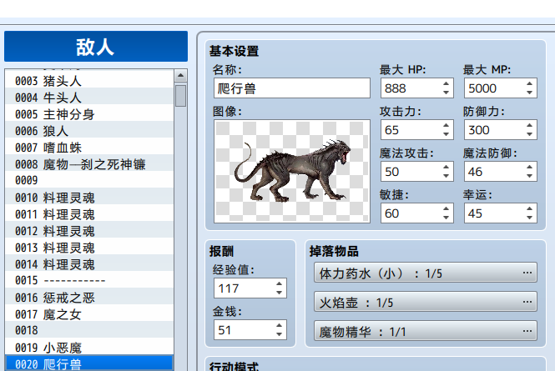The image size is (555, 371).
Task: Select entry 0014 料理灵魂
Action: pos(89,264)
